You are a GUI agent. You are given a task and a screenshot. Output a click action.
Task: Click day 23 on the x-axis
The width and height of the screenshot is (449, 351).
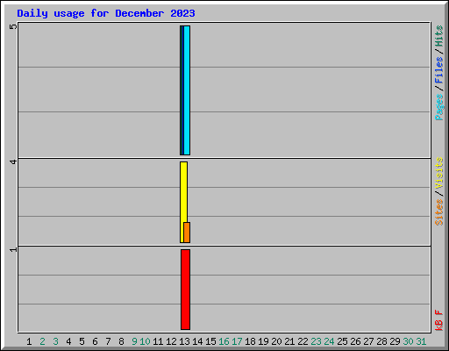coord(316,341)
